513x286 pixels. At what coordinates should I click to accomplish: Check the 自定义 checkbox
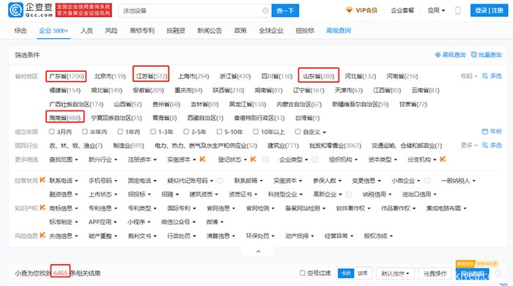(x=298, y=132)
